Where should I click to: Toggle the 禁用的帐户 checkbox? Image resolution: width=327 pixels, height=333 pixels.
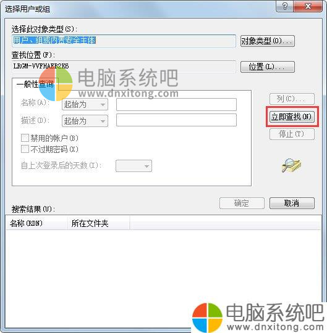click(25, 138)
